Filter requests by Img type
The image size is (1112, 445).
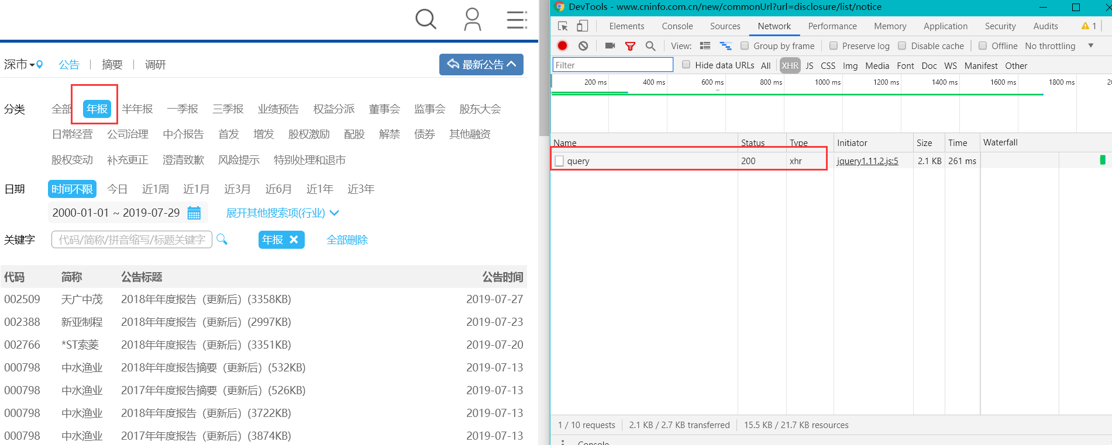point(850,65)
